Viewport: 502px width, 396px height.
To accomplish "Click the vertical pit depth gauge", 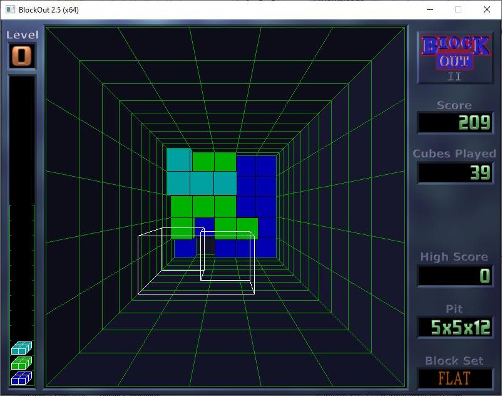I will [x=22, y=231].
